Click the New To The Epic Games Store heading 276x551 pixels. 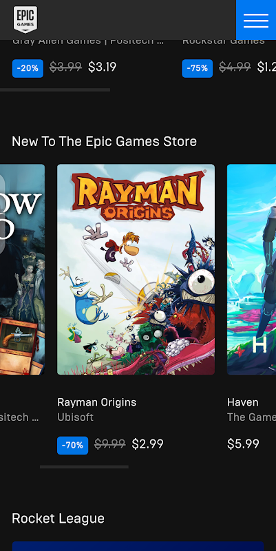[x=105, y=142]
